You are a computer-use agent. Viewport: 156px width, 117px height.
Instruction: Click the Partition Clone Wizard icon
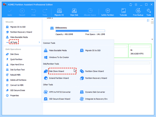pyautogui.click(x=82, y=71)
